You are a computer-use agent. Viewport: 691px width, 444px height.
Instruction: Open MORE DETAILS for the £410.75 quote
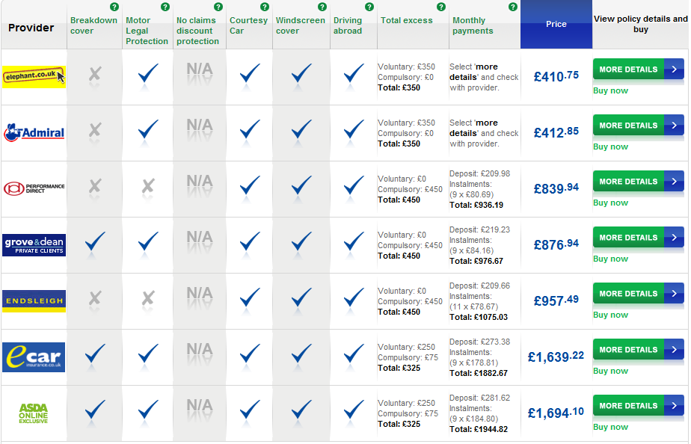(x=638, y=70)
